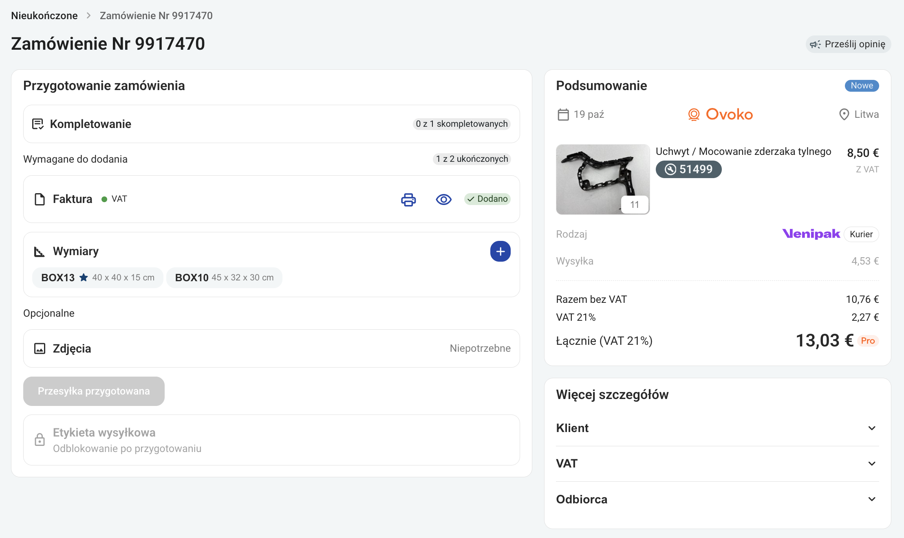Click the Pro badge next to total
This screenshot has width=904, height=538.
pos(868,341)
